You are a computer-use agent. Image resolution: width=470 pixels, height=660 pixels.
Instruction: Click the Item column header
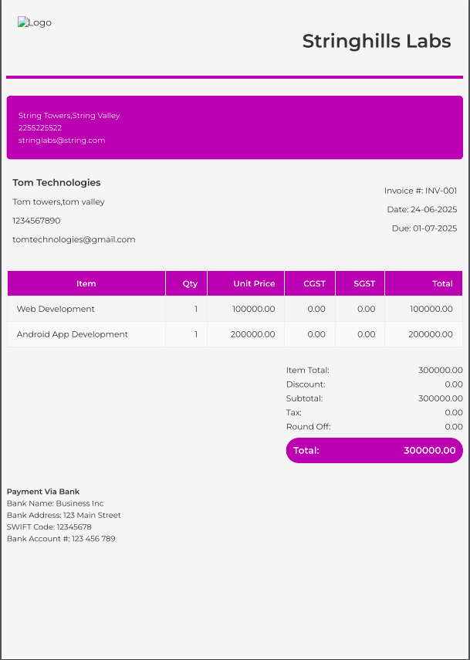click(86, 283)
